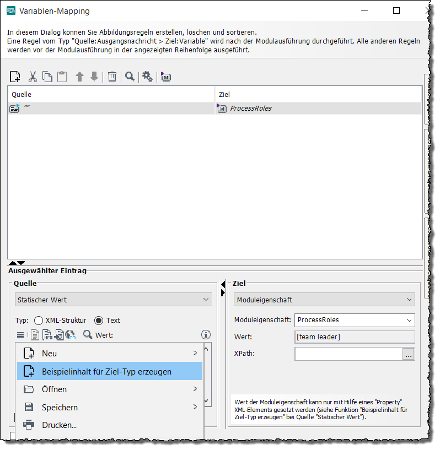Click the info icon beside Wert
The image size is (440, 450).
(x=206, y=334)
